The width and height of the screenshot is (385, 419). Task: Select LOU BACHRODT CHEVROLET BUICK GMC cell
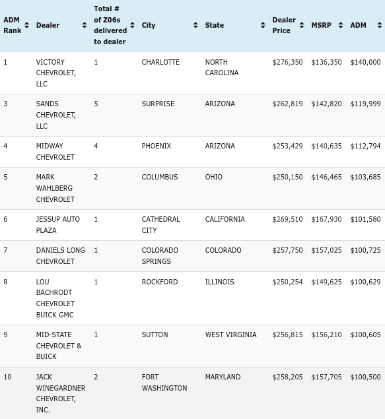click(x=55, y=298)
